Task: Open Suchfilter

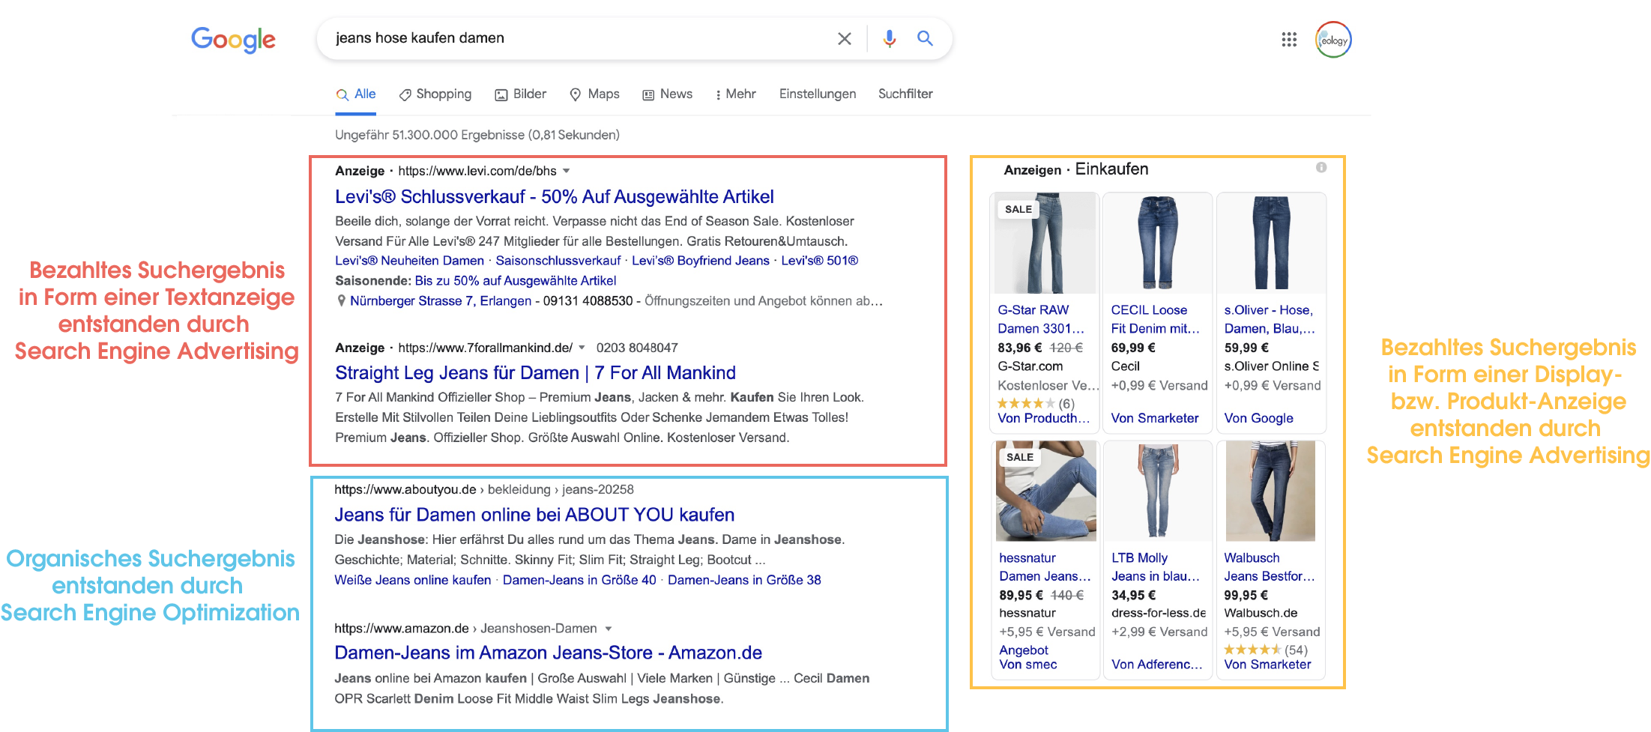Action: tap(905, 94)
